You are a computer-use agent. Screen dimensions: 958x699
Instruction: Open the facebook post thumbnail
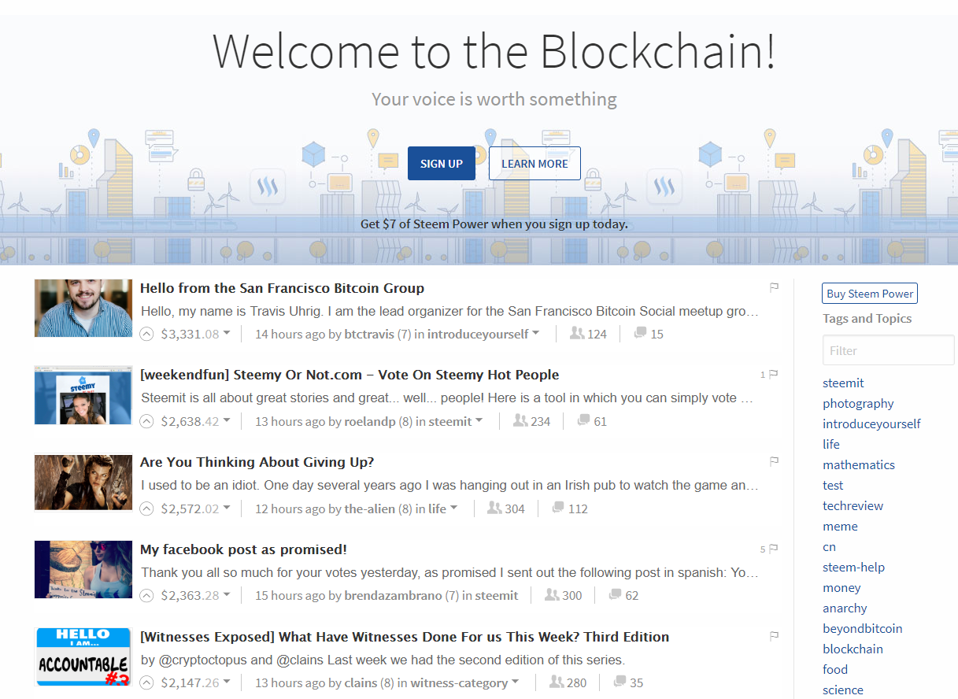coord(83,569)
